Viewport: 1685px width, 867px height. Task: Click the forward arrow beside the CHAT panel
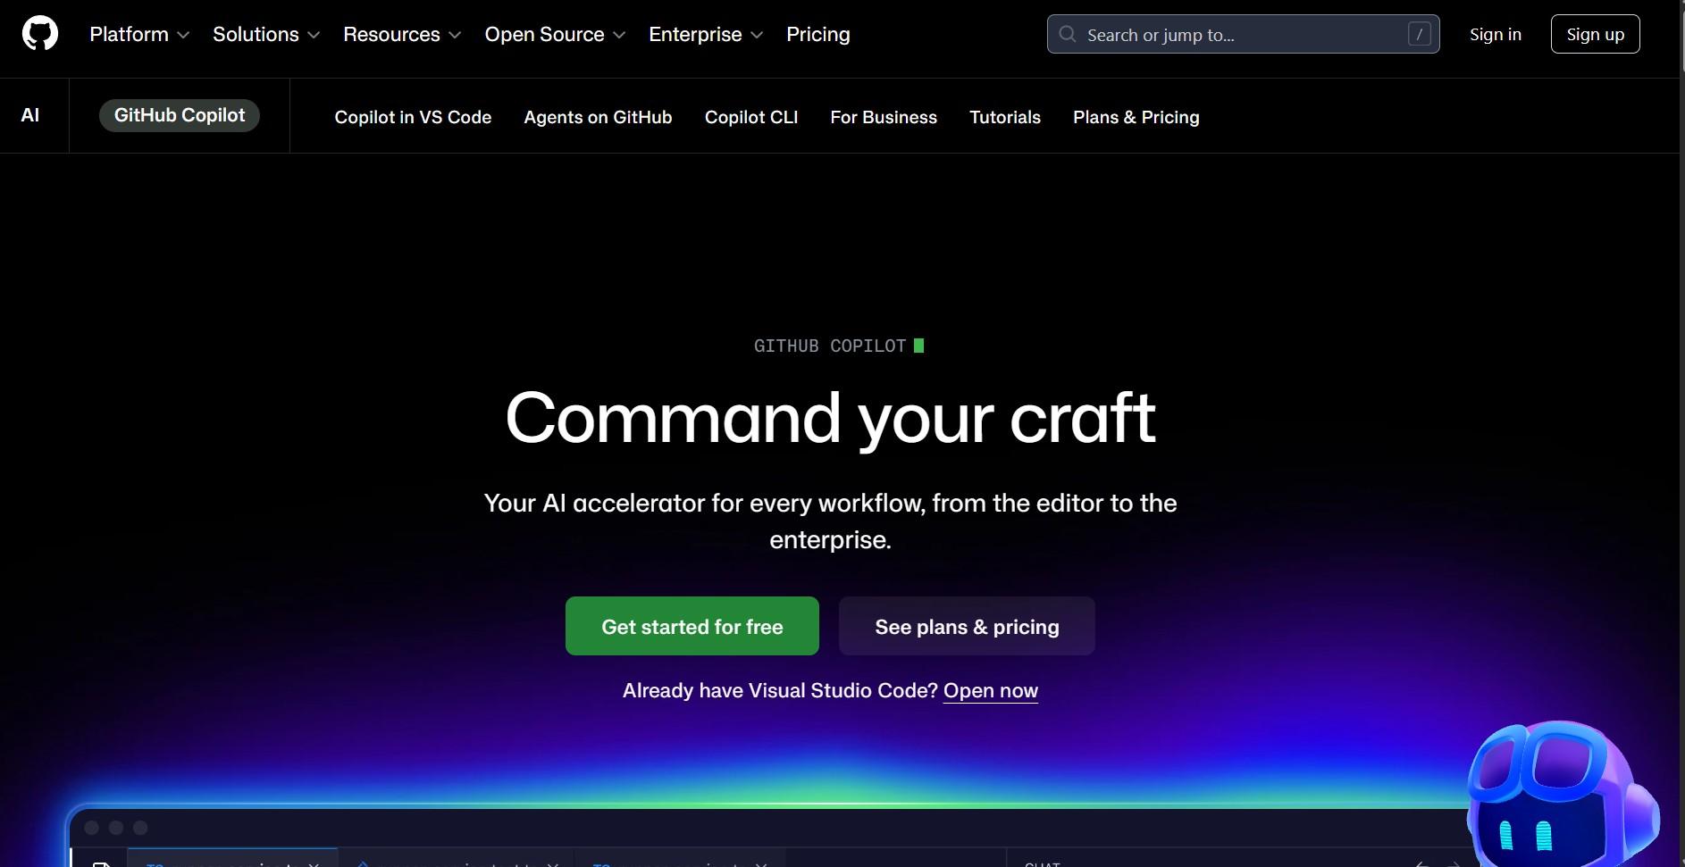(1453, 864)
